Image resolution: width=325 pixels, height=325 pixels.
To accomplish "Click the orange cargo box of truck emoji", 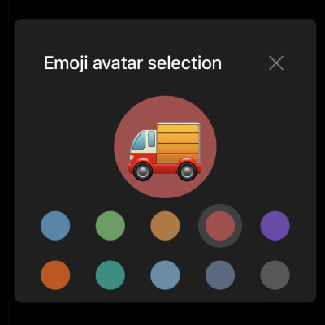I will [x=179, y=143].
